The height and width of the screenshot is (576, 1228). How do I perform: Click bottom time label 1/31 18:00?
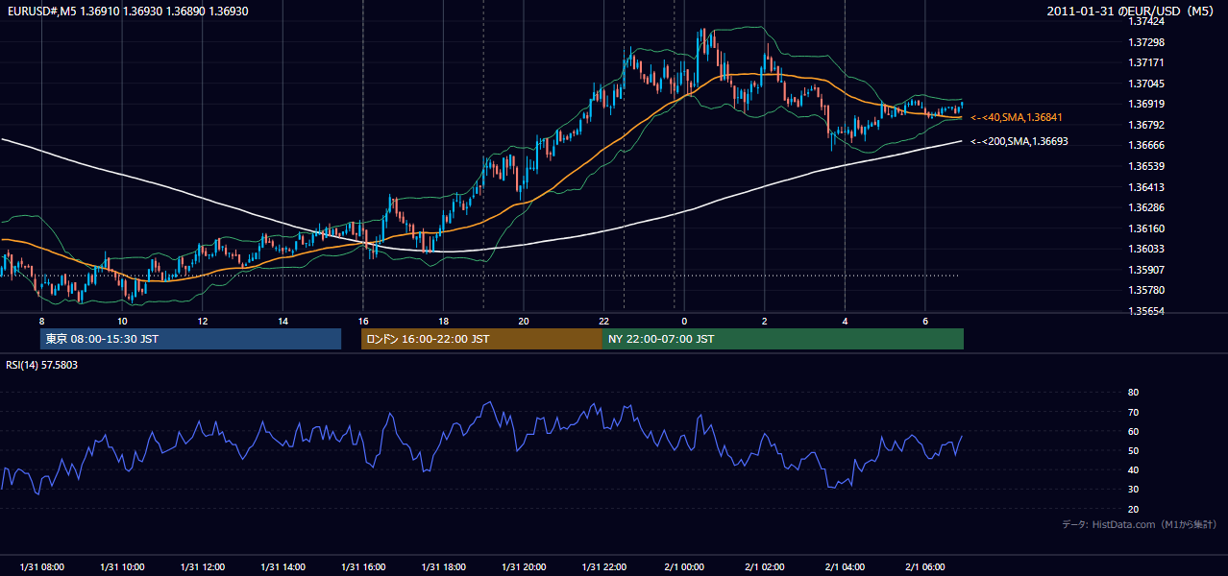click(x=443, y=567)
